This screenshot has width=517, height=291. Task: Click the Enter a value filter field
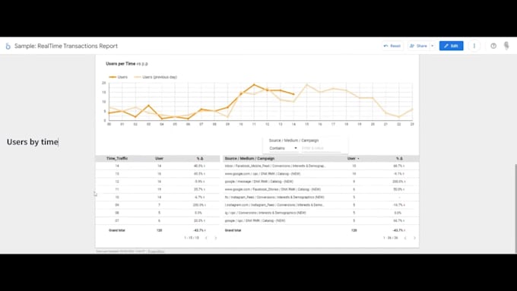coord(321,148)
